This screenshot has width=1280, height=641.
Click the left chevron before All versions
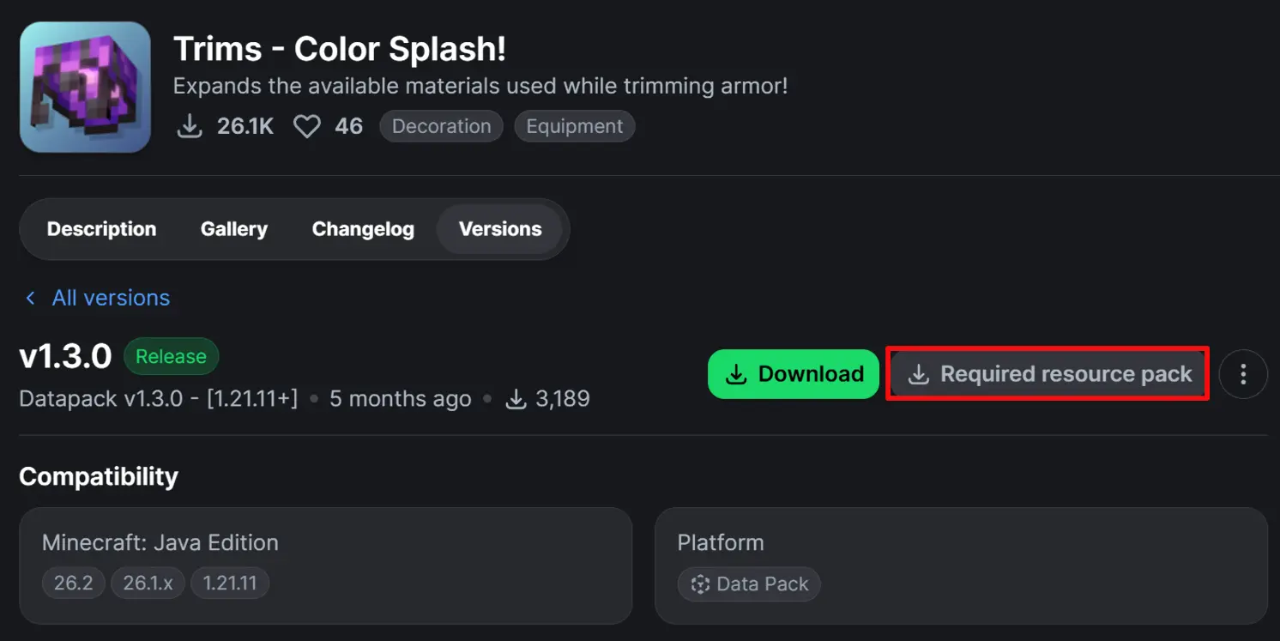coord(31,298)
